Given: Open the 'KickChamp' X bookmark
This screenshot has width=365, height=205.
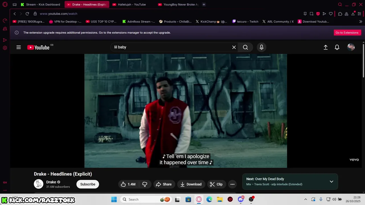Looking at the screenshot, I should click(211, 22).
